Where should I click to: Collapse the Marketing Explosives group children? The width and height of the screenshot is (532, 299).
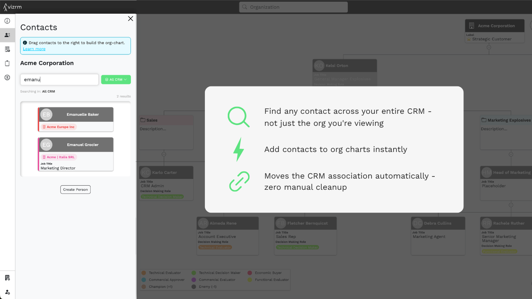click(x=511, y=154)
